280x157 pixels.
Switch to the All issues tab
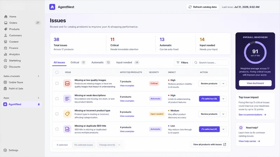pyautogui.click(x=59, y=62)
